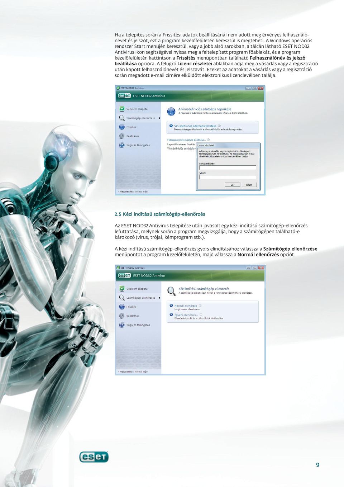The width and height of the screenshot is (344, 487).
Task: Open Frissítés menu label in update window
Action: 131,127
